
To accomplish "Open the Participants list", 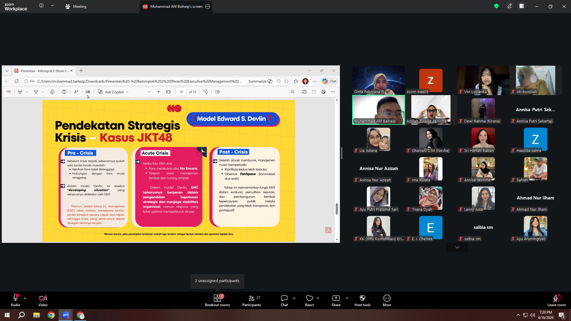I will click(x=252, y=300).
